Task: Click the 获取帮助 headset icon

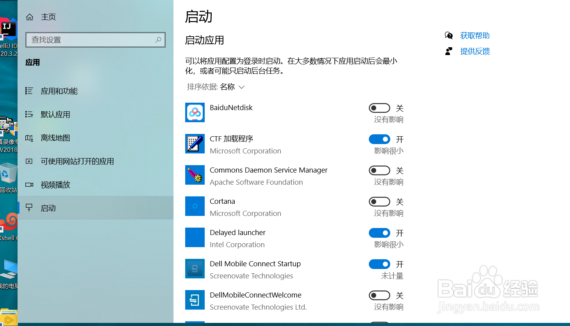Action: (449, 36)
